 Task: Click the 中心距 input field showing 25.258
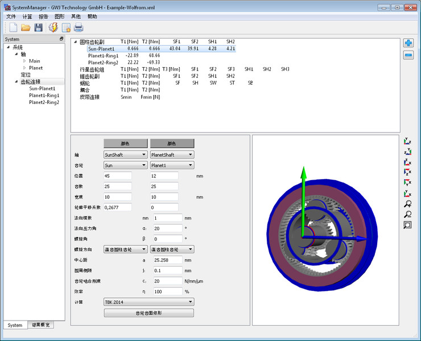pos(168,260)
